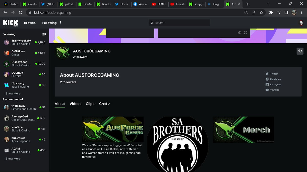
Task: Click the About AUSFORCEGAMING heading
Action: tap(90, 75)
